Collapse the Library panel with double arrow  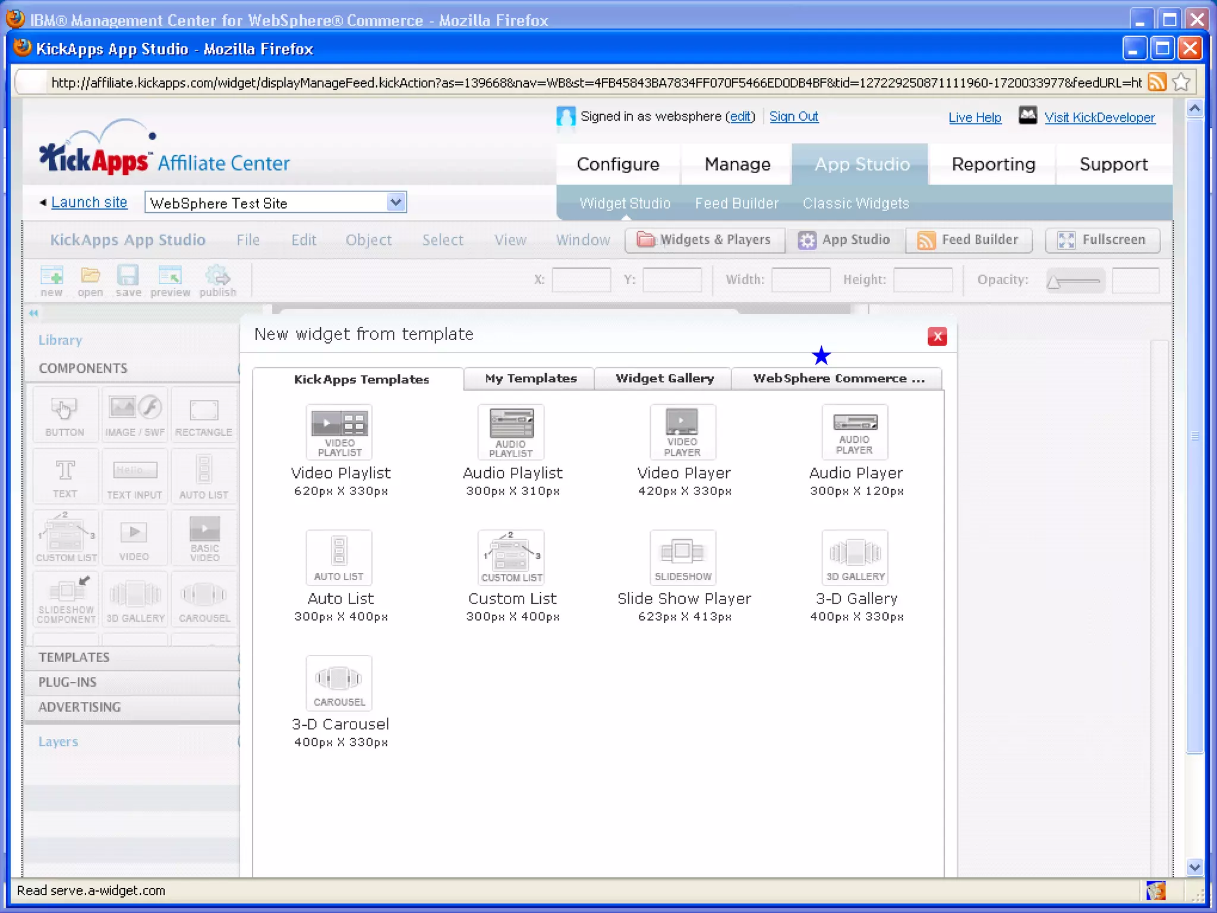click(x=33, y=313)
